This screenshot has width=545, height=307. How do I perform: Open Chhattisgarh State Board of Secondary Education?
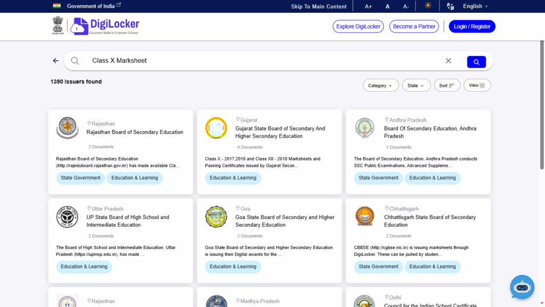coord(430,221)
